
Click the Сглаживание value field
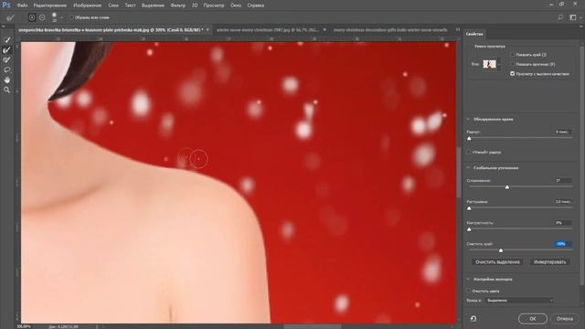pos(563,181)
